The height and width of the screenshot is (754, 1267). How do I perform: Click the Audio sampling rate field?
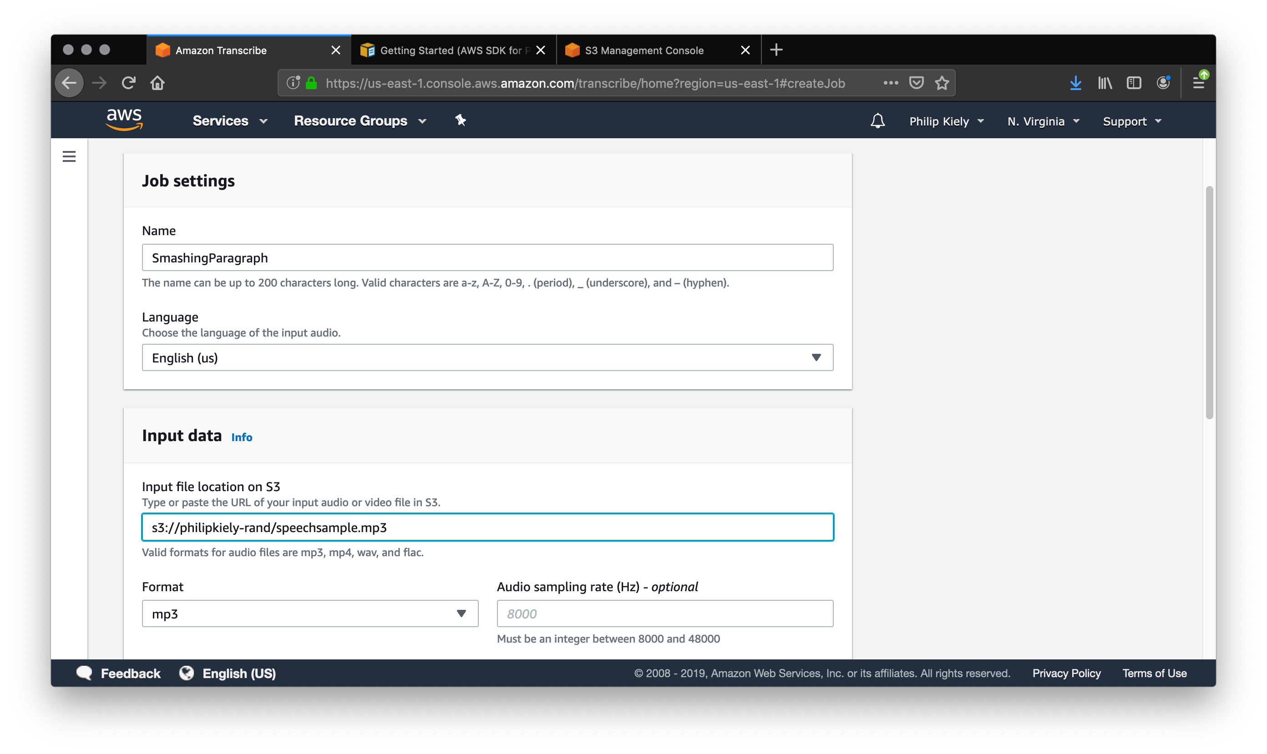(664, 613)
